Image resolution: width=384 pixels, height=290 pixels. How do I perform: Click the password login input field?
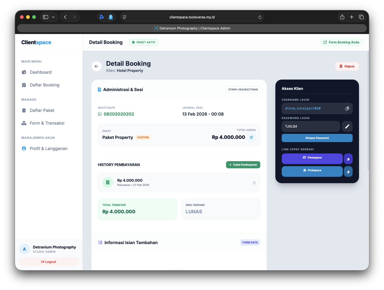coord(310,127)
